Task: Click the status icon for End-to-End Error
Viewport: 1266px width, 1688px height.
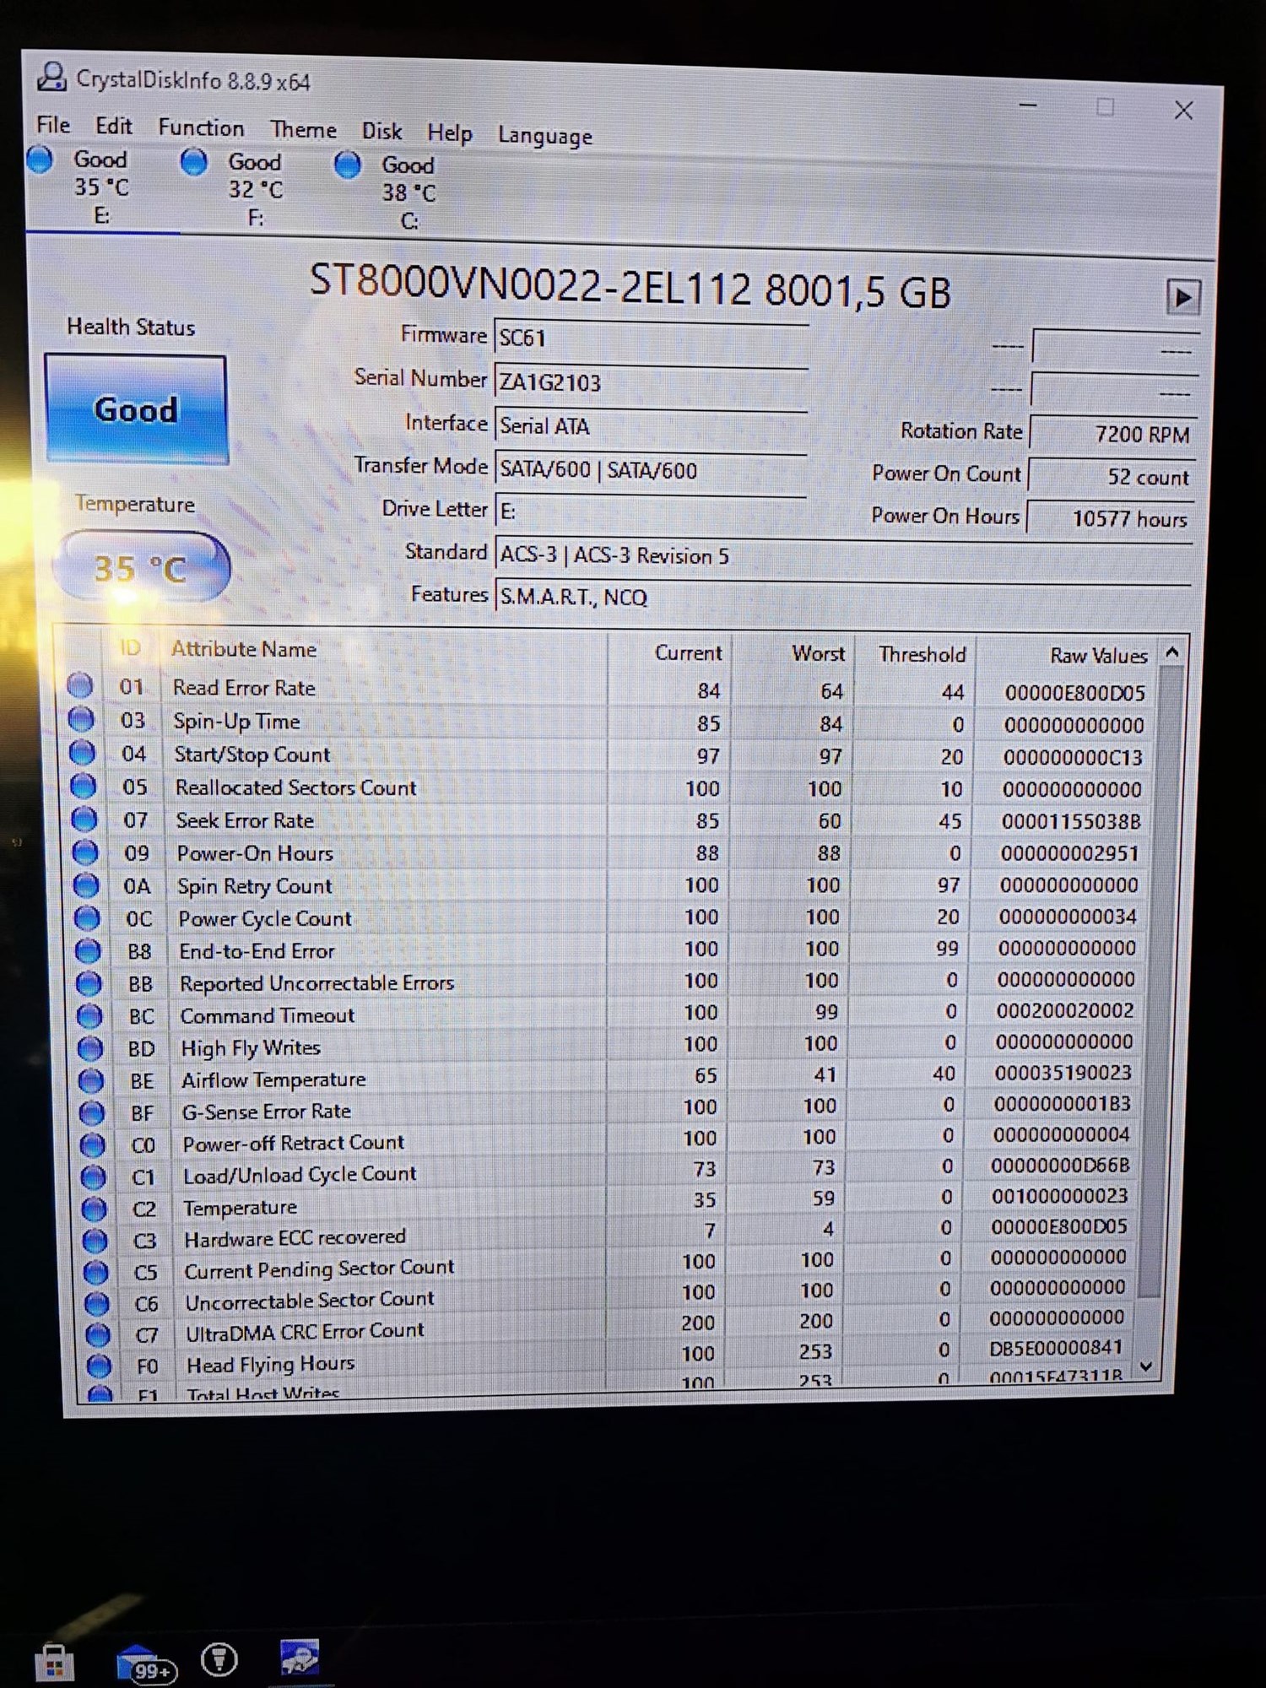Action: 87,950
